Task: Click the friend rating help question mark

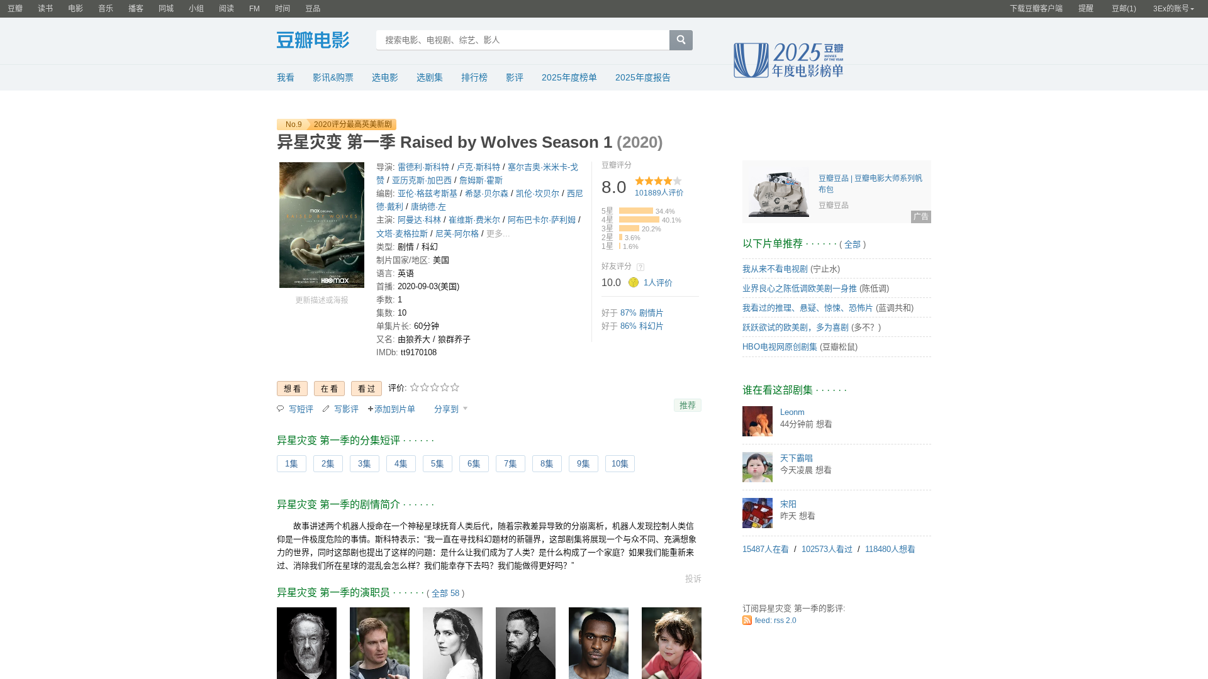Action: click(640, 267)
